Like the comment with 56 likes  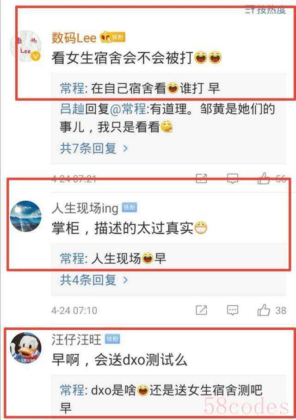point(263,179)
